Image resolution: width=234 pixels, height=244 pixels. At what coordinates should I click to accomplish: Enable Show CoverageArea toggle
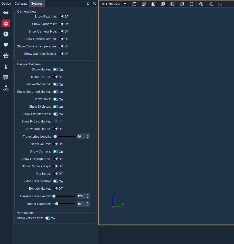[55, 159]
